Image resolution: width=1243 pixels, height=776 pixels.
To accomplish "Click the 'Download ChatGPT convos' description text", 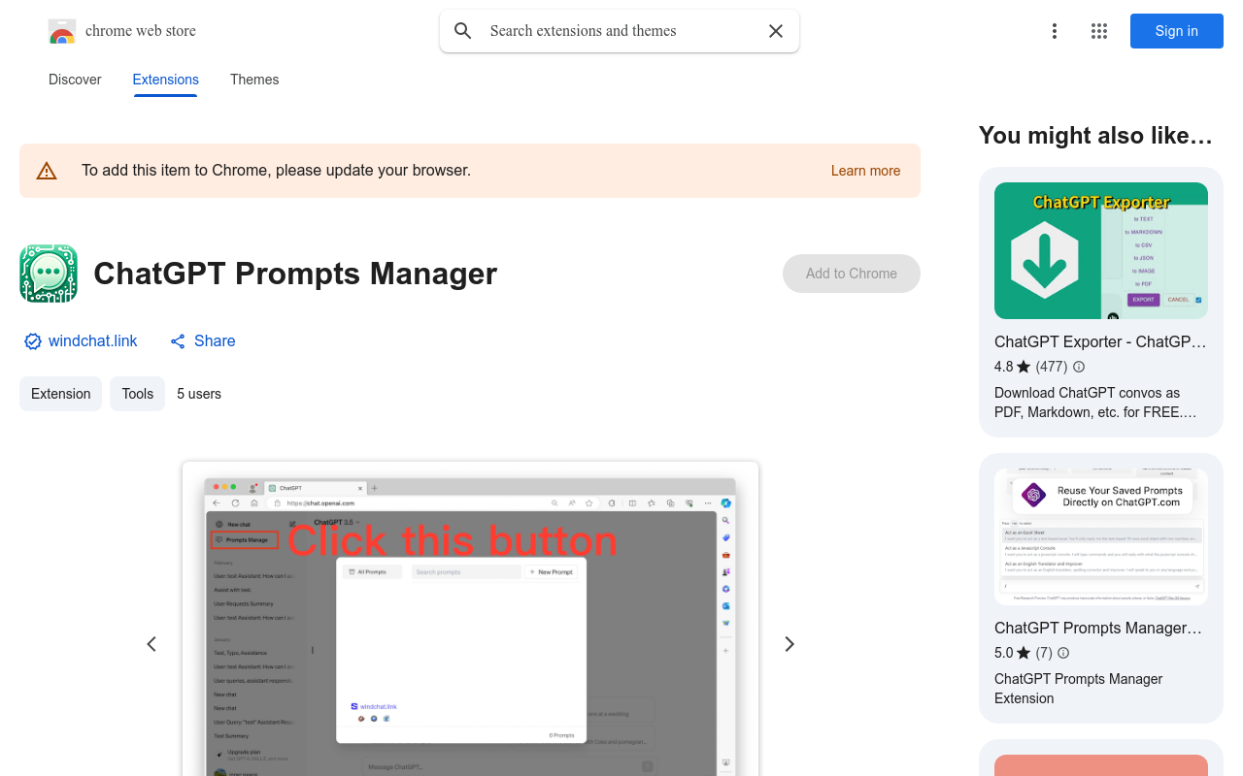I will [x=1095, y=403].
